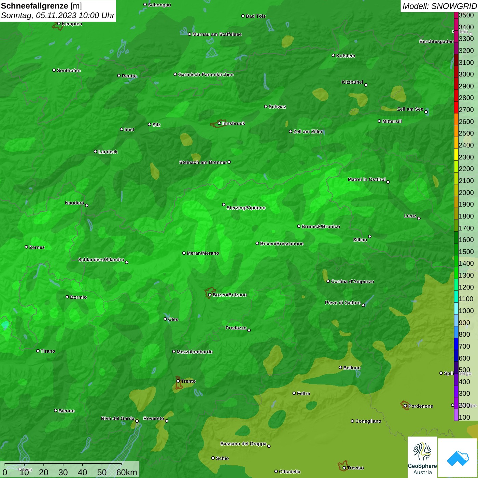
Task: Click the Schlanders/Silandro label
Action: pos(101,259)
